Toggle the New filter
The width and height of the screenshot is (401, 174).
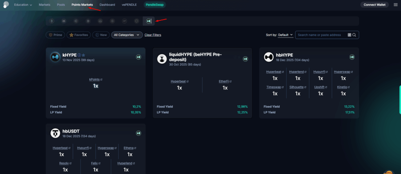click(101, 35)
